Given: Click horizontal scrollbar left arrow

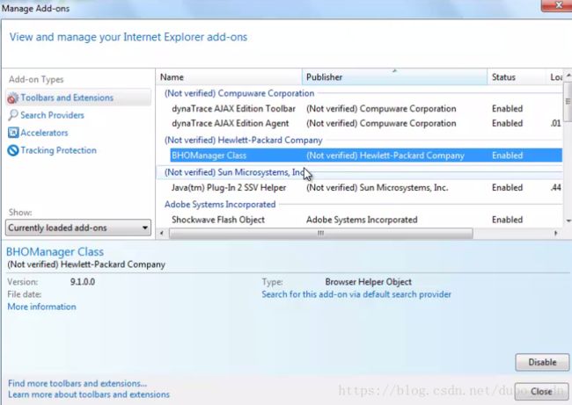Looking at the screenshot, I should coord(162,233).
